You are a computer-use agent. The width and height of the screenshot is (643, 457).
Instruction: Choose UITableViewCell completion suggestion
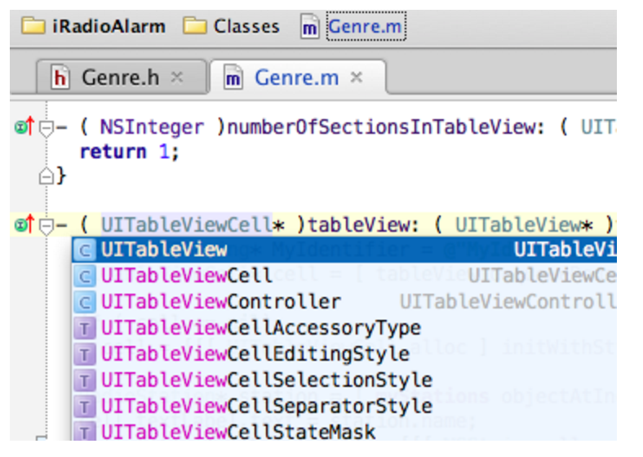click(x=344, y=275)
